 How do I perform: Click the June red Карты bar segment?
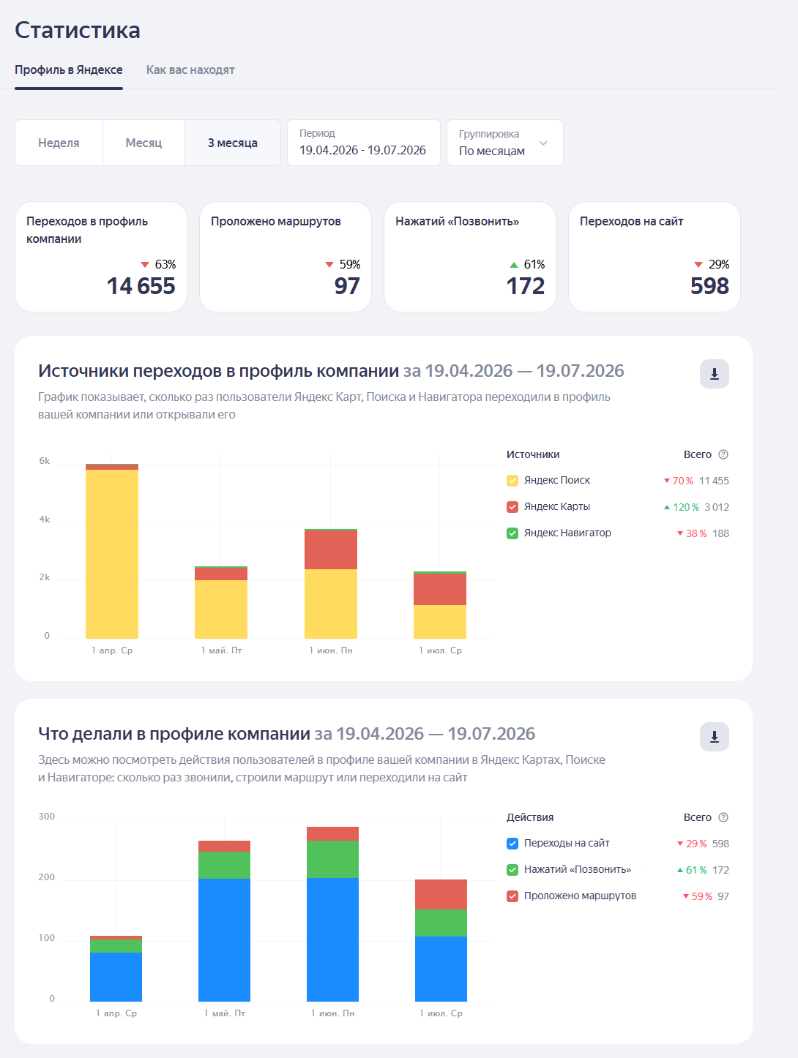331,550
